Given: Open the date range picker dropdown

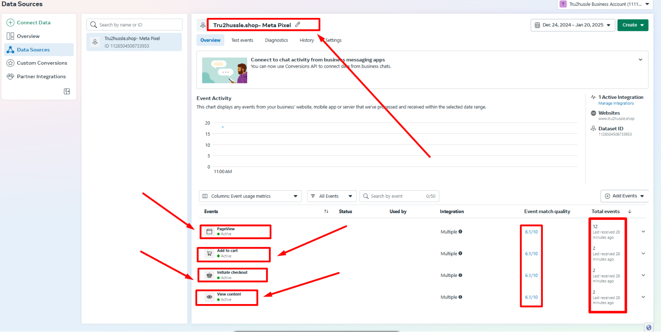Looking at the screenshot, I should point(572,25).
